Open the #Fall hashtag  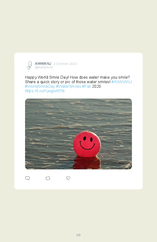tap(86, 86)
